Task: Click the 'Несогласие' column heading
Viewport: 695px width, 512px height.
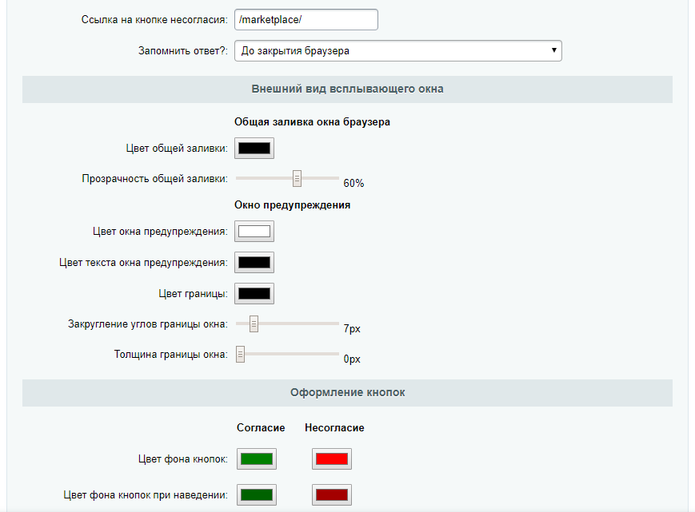Action: [334, 428]
